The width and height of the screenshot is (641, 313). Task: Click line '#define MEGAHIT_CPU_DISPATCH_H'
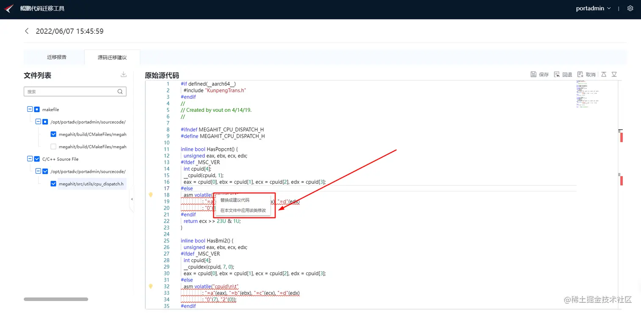coord(223,136)
